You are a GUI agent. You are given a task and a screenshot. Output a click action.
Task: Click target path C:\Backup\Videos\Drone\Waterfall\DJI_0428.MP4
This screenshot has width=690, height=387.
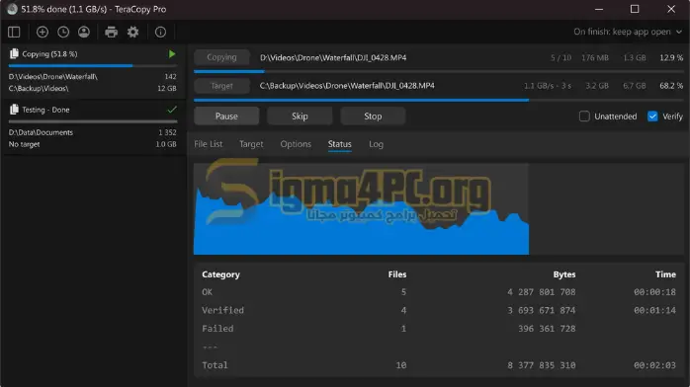click(347, 86)
